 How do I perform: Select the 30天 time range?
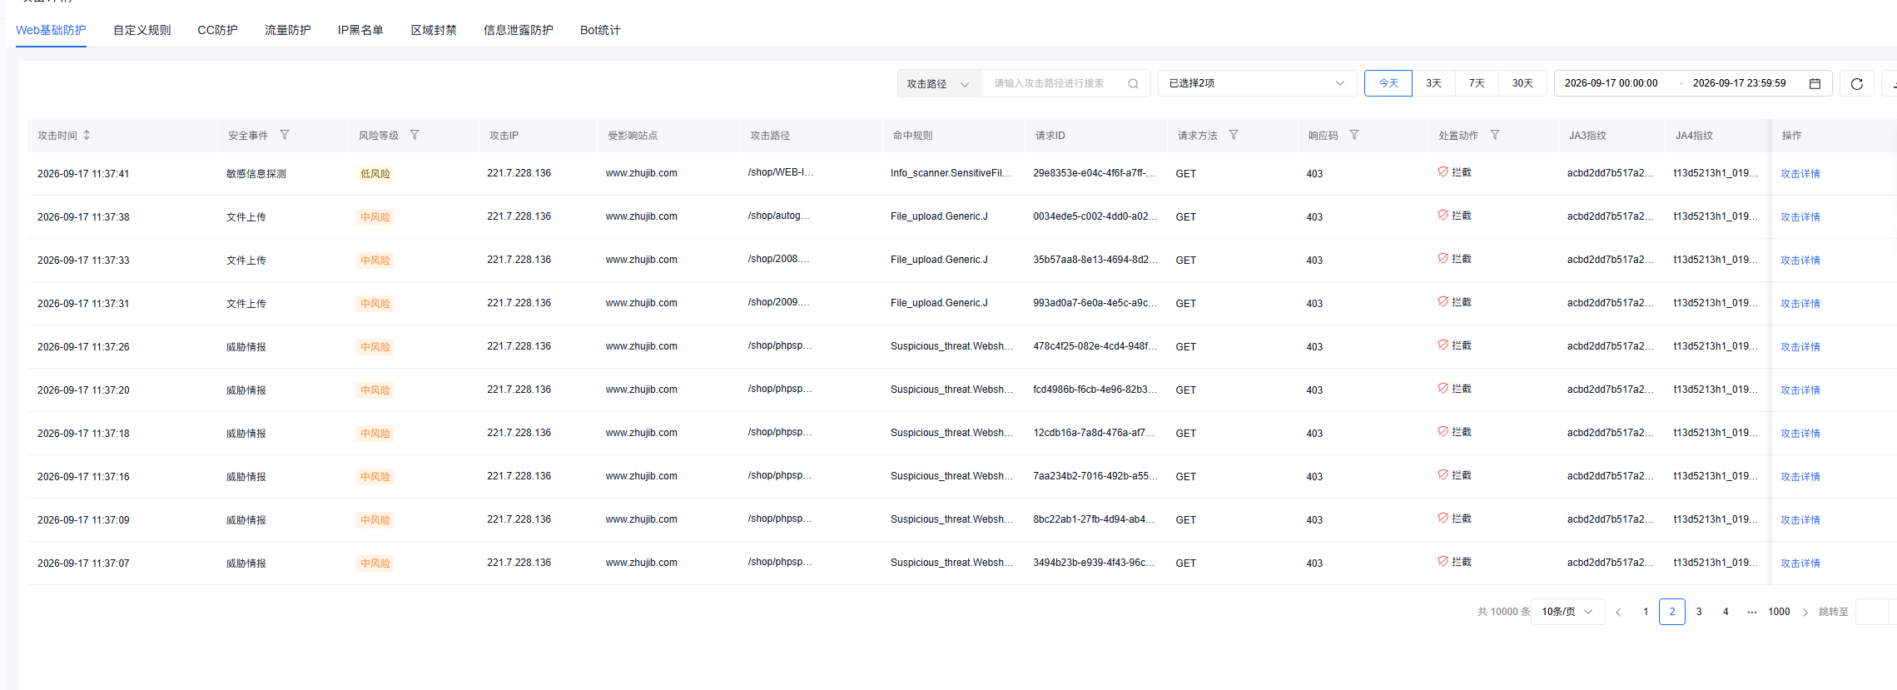[x=1522, y=83]
